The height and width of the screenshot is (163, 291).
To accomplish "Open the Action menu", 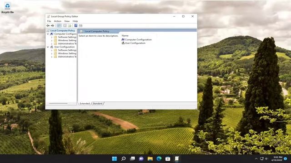I will [x=58, y=21].
